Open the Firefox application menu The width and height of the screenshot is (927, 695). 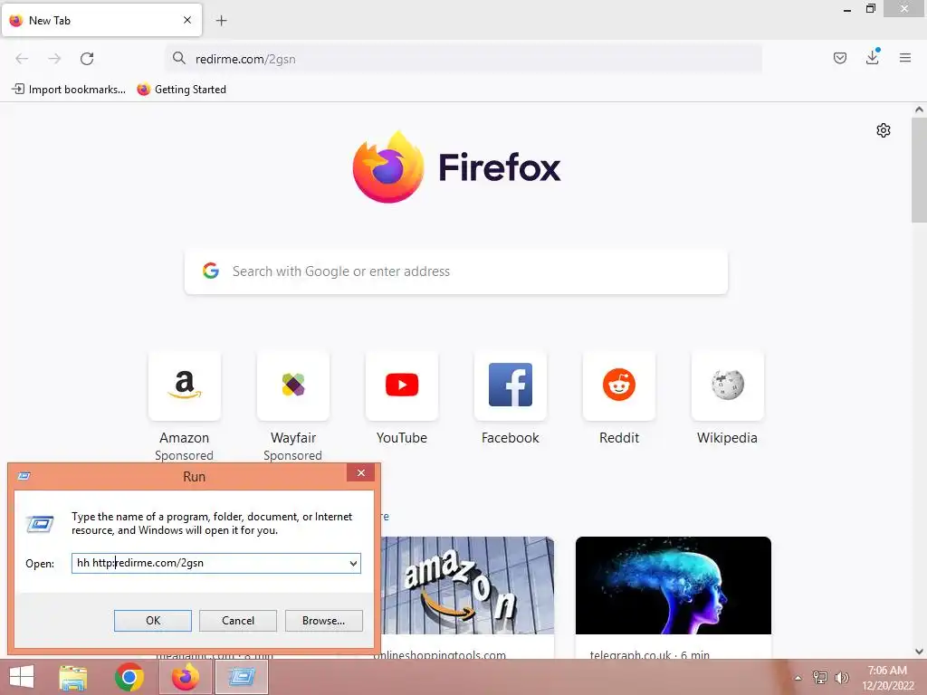(905, 58)
